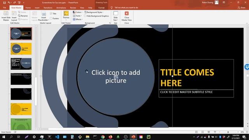Click picture placeholder icon in circle
Viewport: 249px width, 140px height.
[116, 77]
